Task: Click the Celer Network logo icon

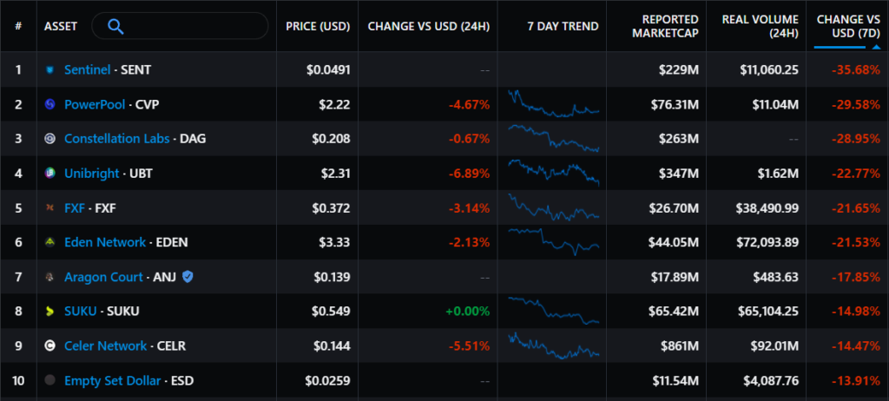Action: point(50,345)
